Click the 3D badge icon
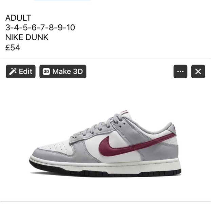The width and height of the screenshot is (211, 217). point(46,72)
